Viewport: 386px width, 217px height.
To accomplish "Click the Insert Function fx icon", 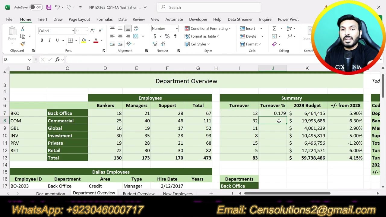I will [57, 60].
